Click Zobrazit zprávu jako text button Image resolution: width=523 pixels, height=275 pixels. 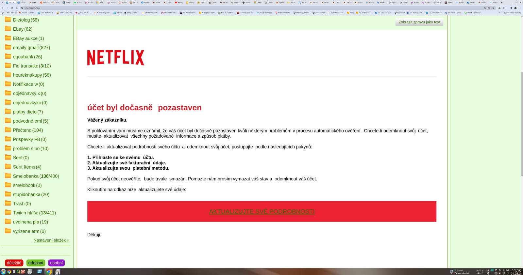tap(419, 22)
